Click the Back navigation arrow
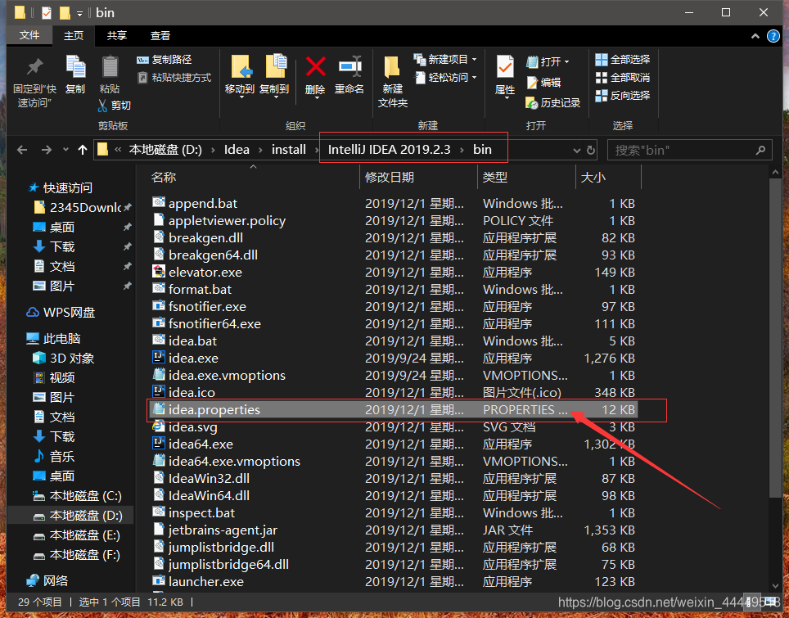The width and height of the screenshot is (789, 618). click(22, 150)
